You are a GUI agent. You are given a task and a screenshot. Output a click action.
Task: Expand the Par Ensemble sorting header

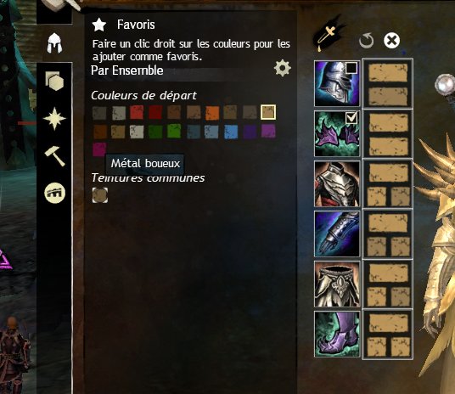click(127, 70)
